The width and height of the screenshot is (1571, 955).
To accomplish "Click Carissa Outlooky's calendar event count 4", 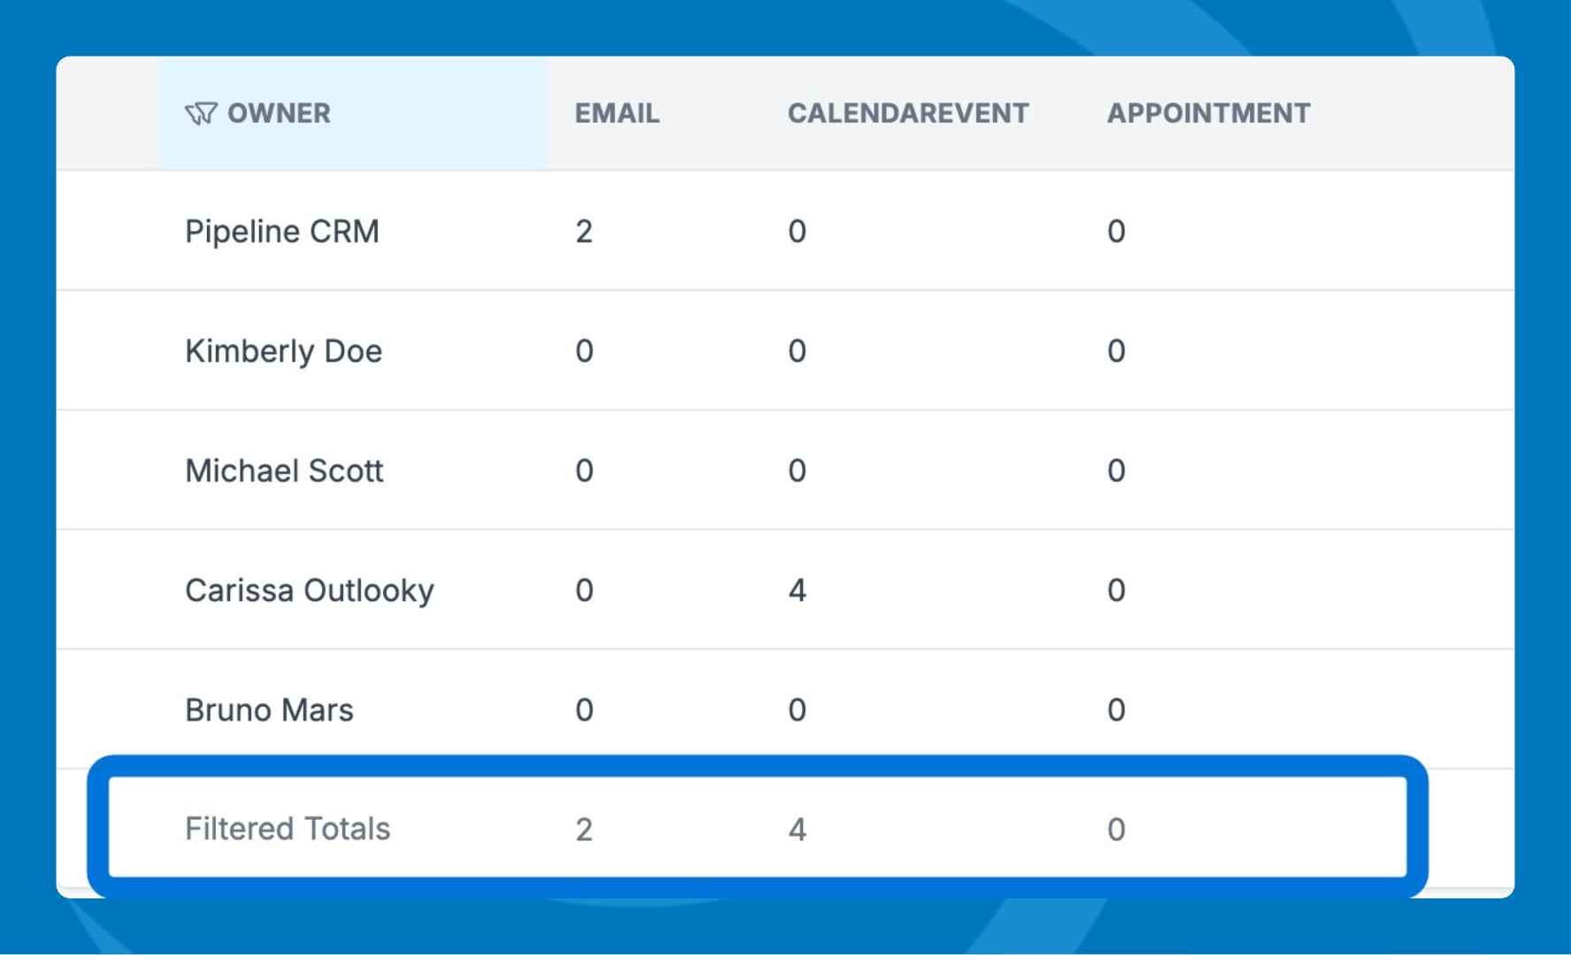I will [797, 590].
